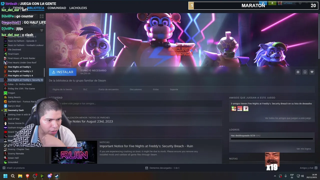Screen dimensions: 320x180
Task: Open Discord from taskbar
Action: [49, 176]
